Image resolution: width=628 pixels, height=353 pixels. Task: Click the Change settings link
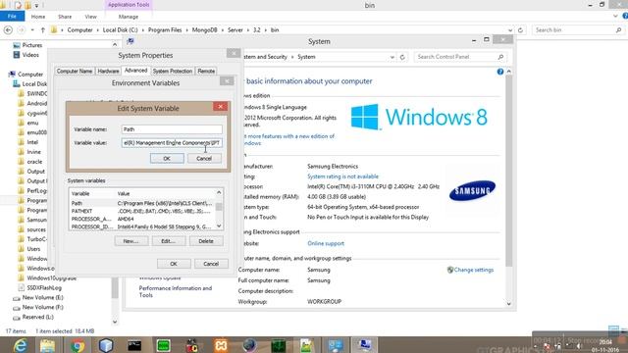474,270
